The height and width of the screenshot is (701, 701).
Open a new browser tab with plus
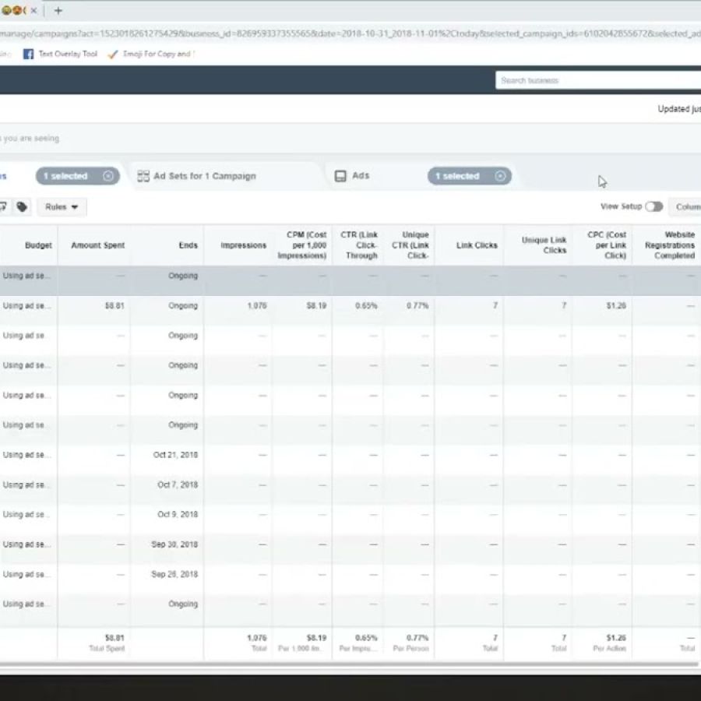click(58, 11)
